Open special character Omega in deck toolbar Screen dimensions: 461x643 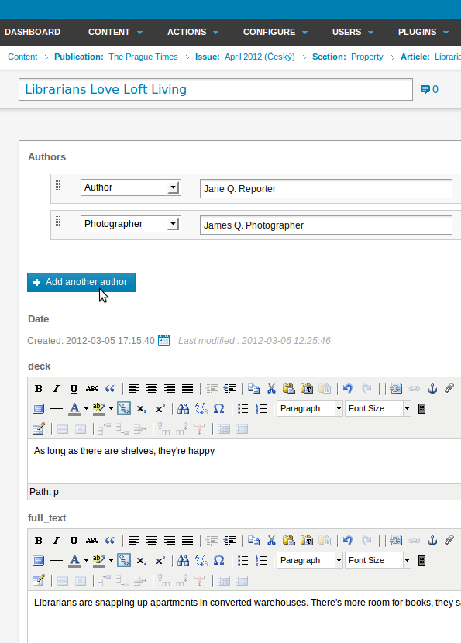click(219, 408)
